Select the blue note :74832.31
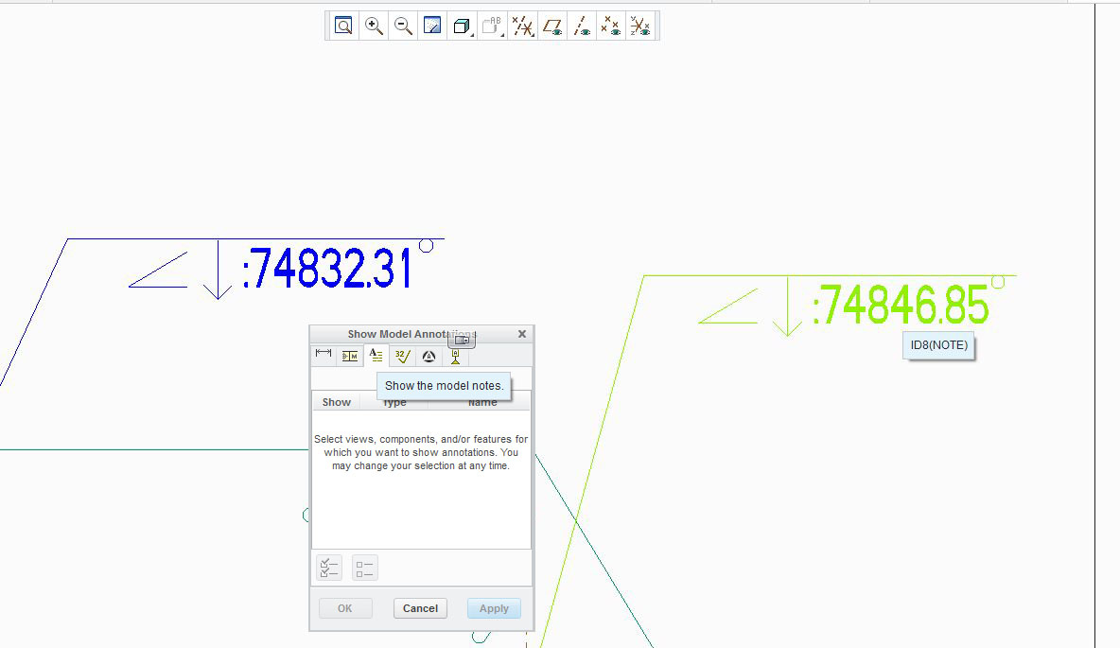The image size is (1120, 648). coord(327,269)
